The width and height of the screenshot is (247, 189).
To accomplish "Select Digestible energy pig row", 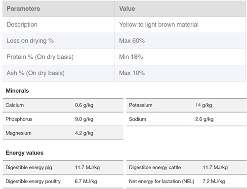I will coord(63,167).
